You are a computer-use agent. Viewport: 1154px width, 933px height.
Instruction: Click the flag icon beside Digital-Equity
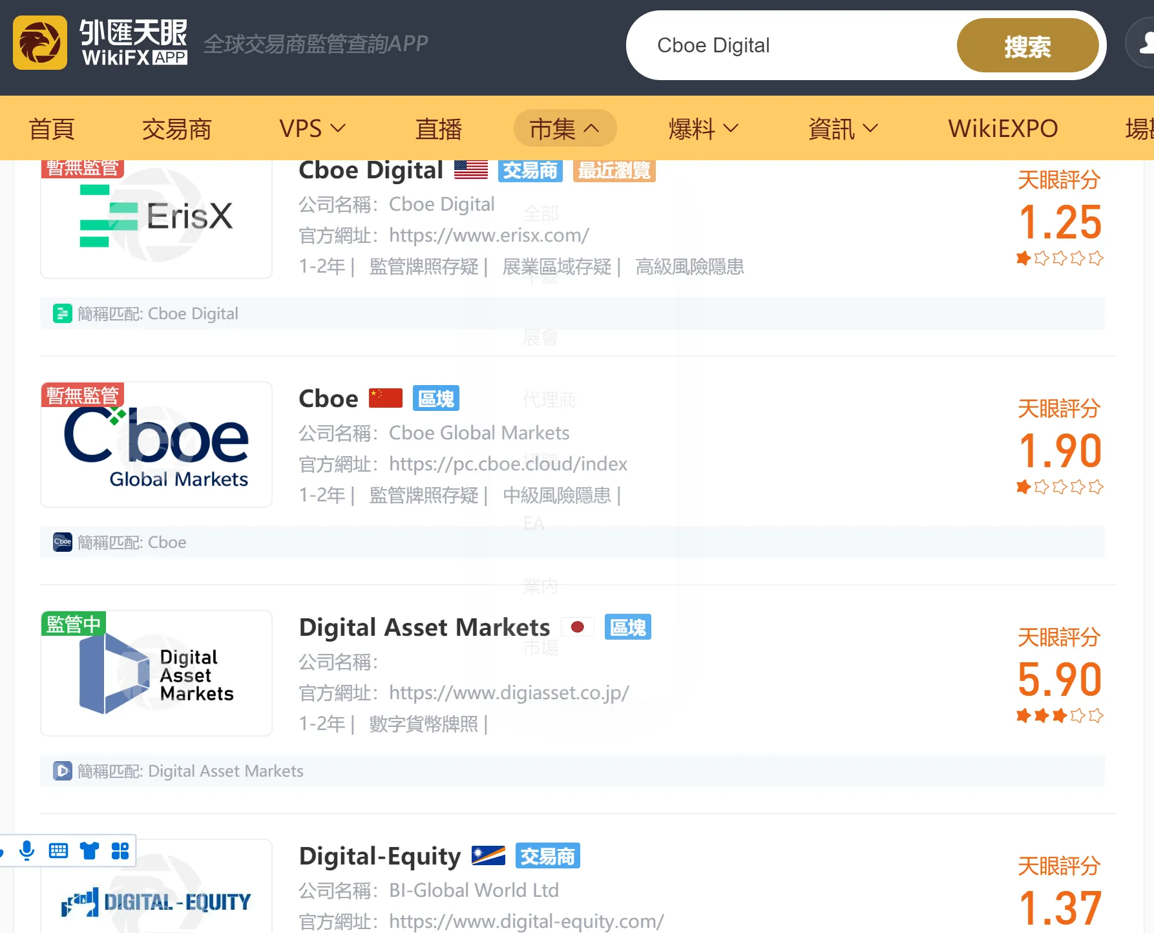[488, 855]
